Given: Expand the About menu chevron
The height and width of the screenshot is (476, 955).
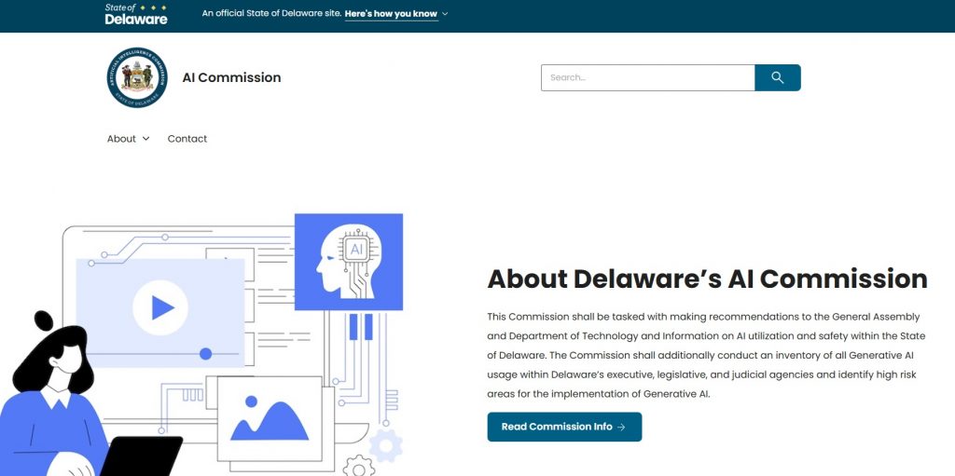Looking at the screenshot, I should tap(146, 139).
